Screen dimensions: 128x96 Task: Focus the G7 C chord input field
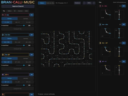17,74
